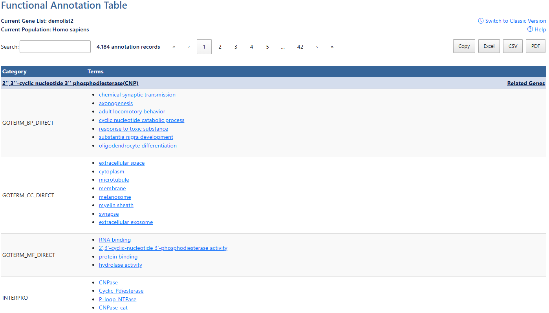
Task: Click the Copy export button
Action: pos(464,46)
